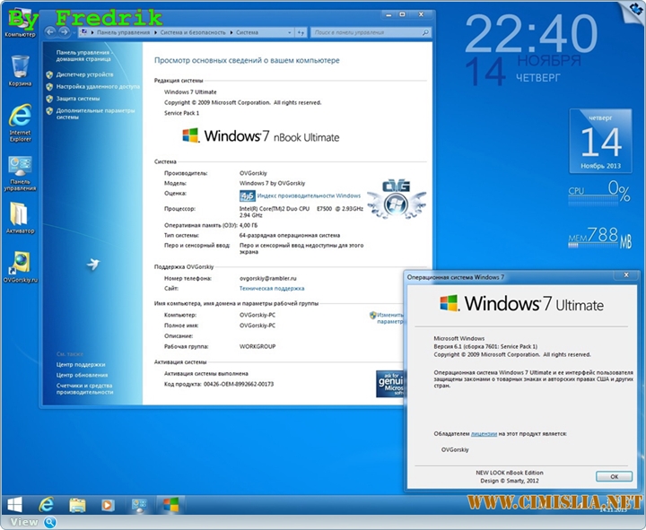This screenshot has height=530, width=646.
Task: Open Windows Explorer folder in taskbar
Action: click(x=78, y=505)
